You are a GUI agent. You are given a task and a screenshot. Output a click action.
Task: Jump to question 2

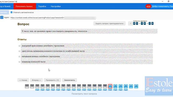pyautogui.click(x=32, y=86)
